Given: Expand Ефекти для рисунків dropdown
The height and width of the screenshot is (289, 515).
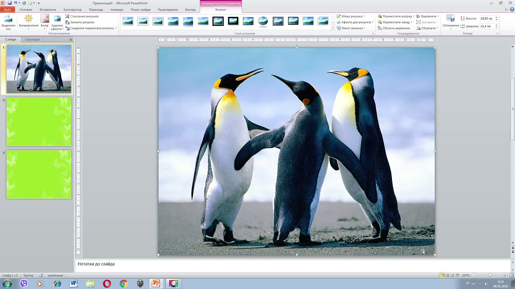Looking at the screenshot, I should [355, 22].
